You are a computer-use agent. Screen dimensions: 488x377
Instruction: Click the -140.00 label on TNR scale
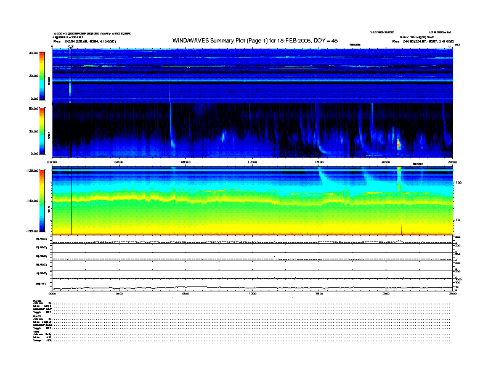(x=33, y=201)
